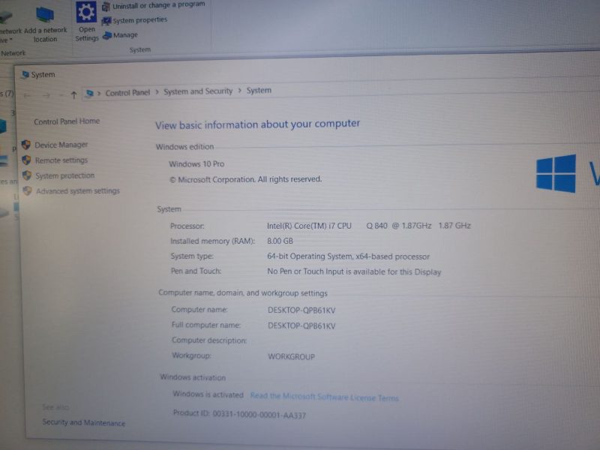Click the System window title icon
The height and width of the screenshot is (450, 600).
click(25, 74)
